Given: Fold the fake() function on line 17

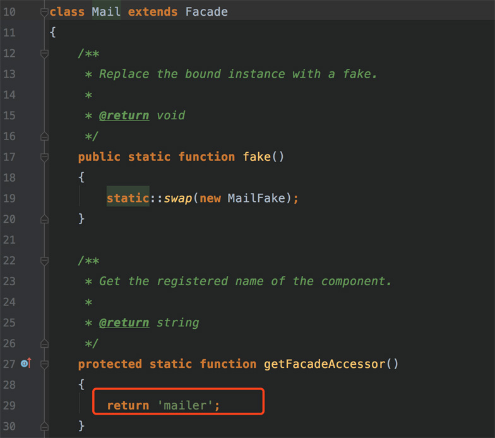Looking at the screenshot, I should pos(44,157).
